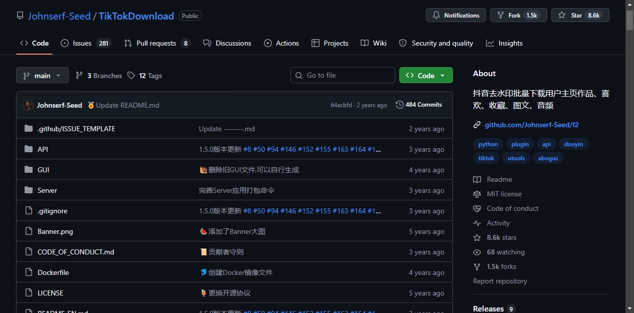Viewport: 634px width, 313px height.
Task: Open the 完善Server应用打包命令 commit message
Action: click(237, 190)
